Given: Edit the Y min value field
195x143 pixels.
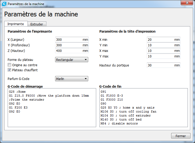Looking at the screenshot, I should pos(163,45).
